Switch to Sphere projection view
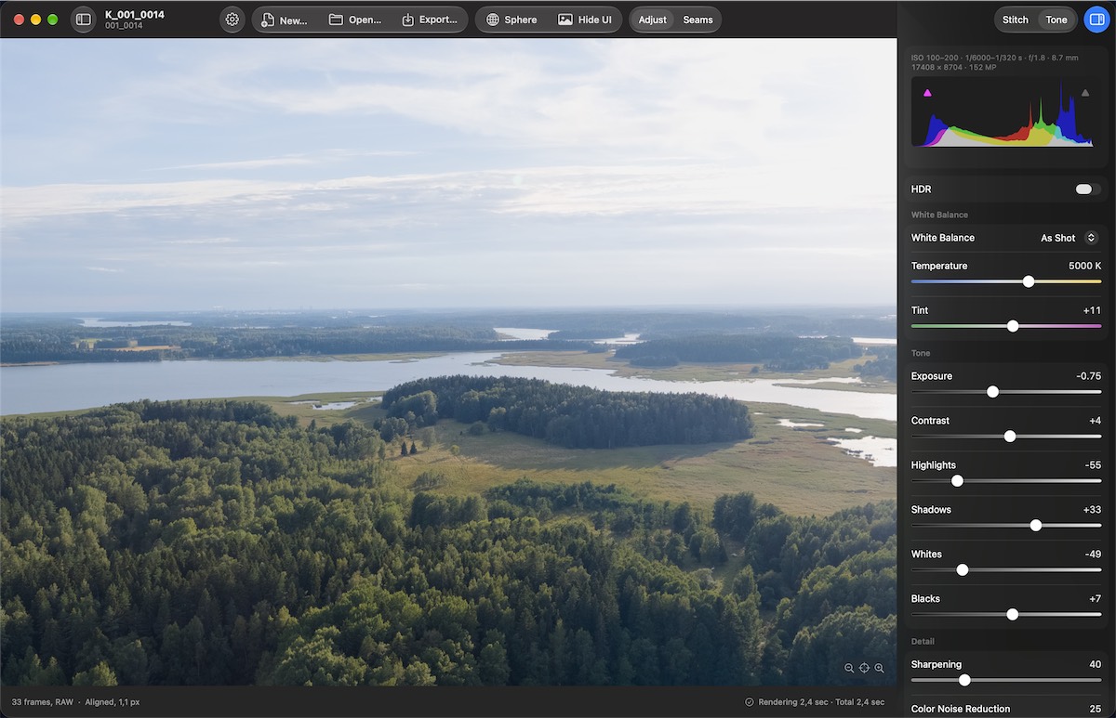 (x=511, y=20)
